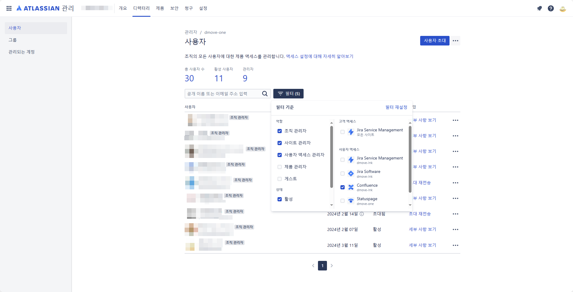Select 그룹 in the sidebar

[36, 40]
